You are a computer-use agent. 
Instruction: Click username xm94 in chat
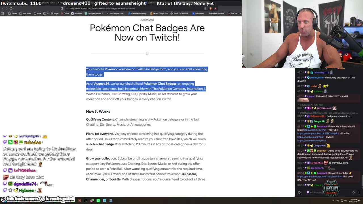tap(313, 86)
